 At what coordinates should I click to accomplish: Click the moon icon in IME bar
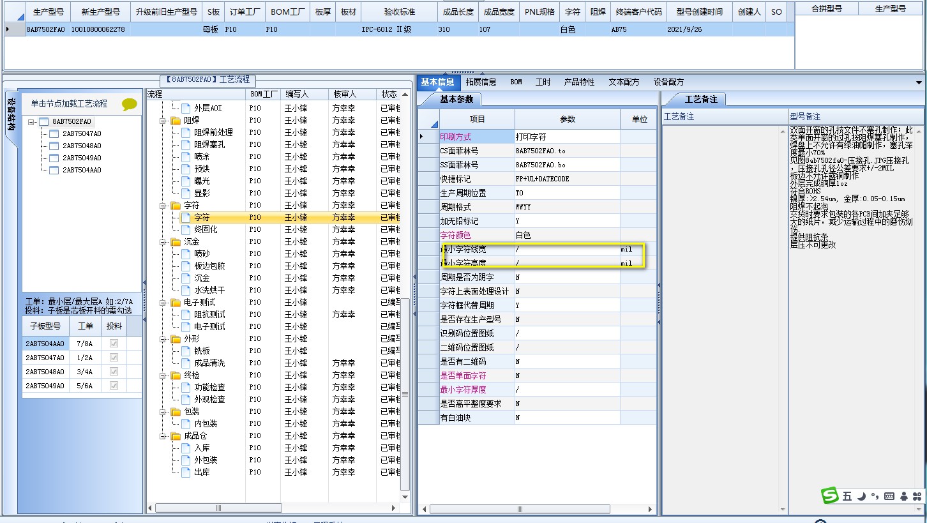tap(861, 496)
